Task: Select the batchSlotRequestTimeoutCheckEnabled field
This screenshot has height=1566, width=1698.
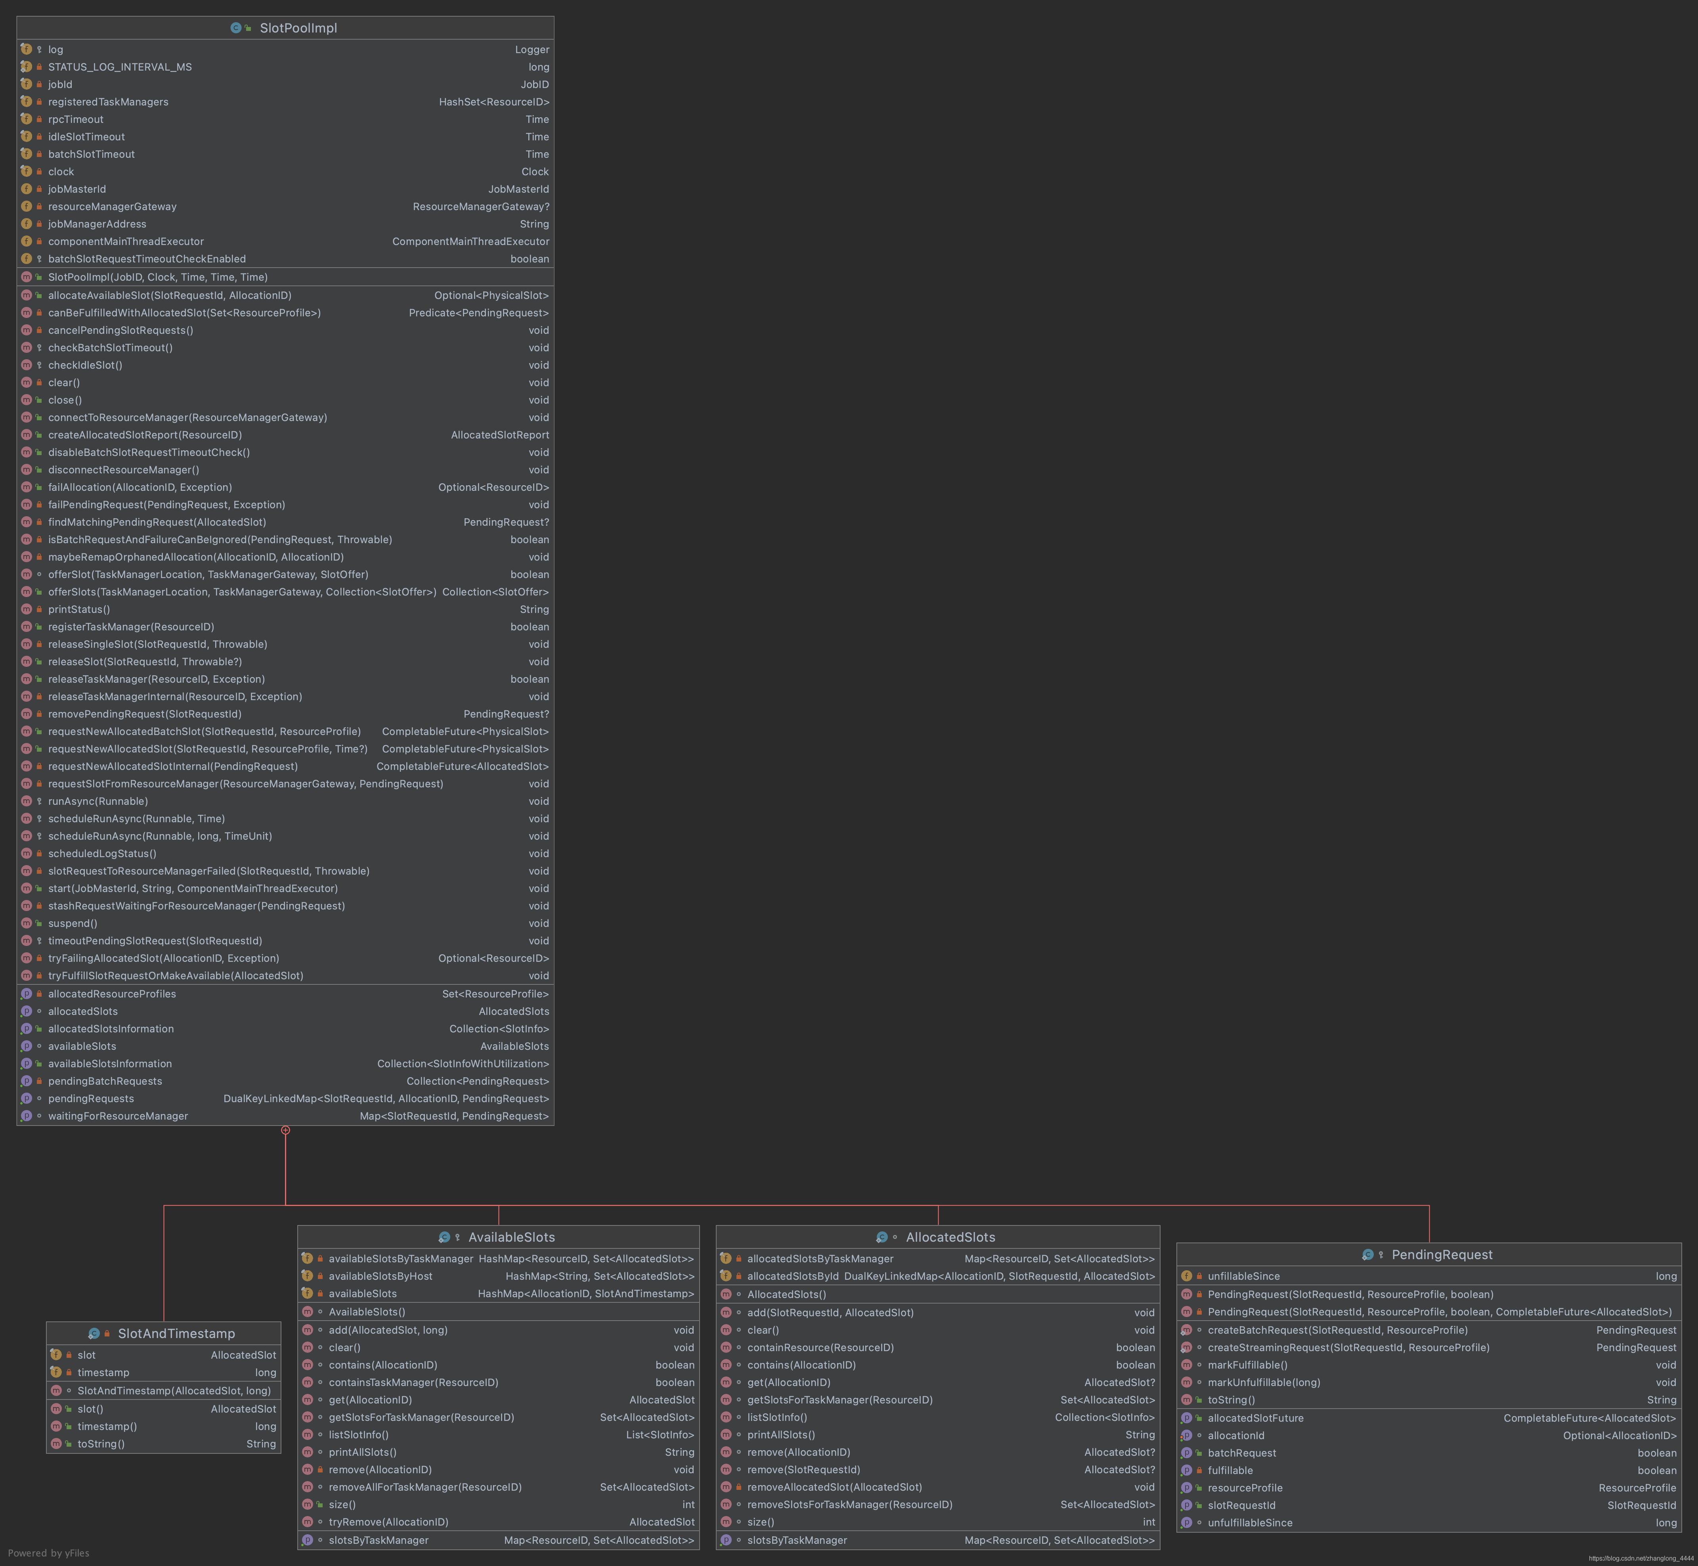Action: pos(285,259)
